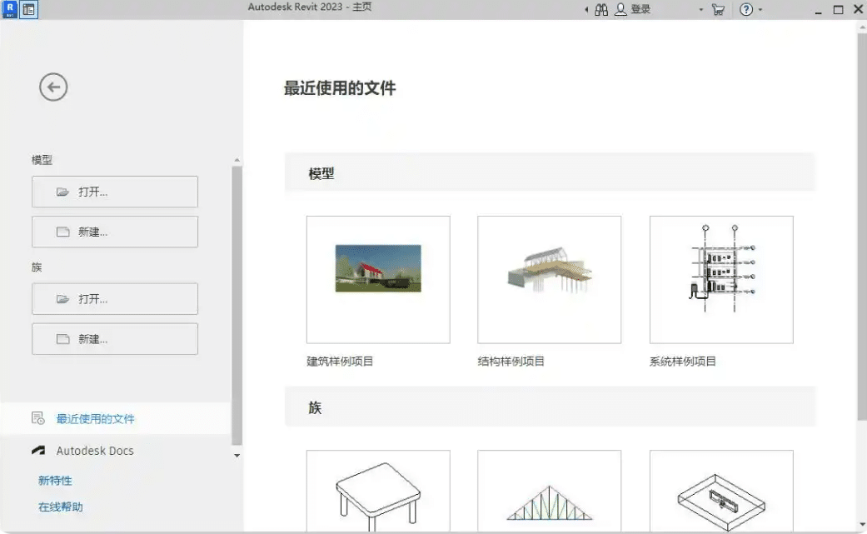Screen dimensions: 867x534
Task: Expand the dropdown arrow next to help icon
Action: pos(760,10)
